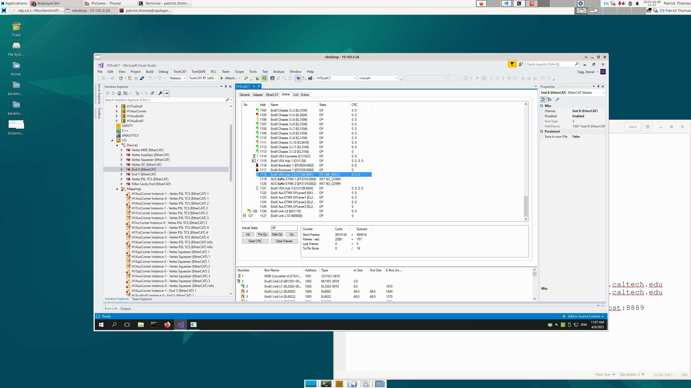The image size is (691, 388).
Task: Open the TwinSAFE menu
Action: coord(198,72)
